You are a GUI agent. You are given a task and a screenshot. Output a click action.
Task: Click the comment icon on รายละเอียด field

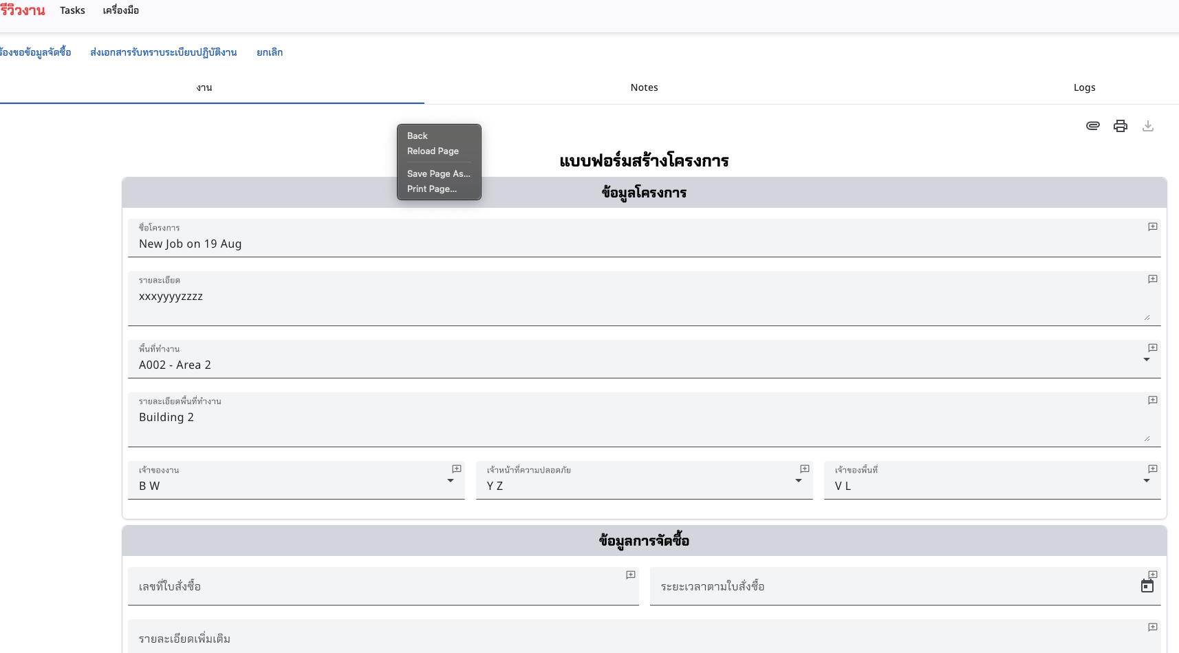tap(1152, 279)
